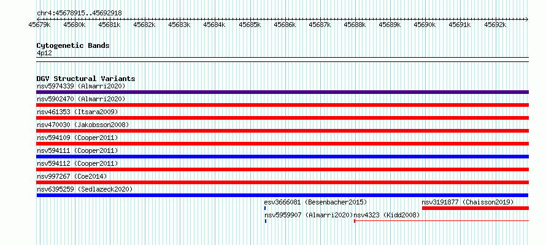Open the esv3666081 (Besenbacher2015) label
546x245 pixels.
click(315, 202)
